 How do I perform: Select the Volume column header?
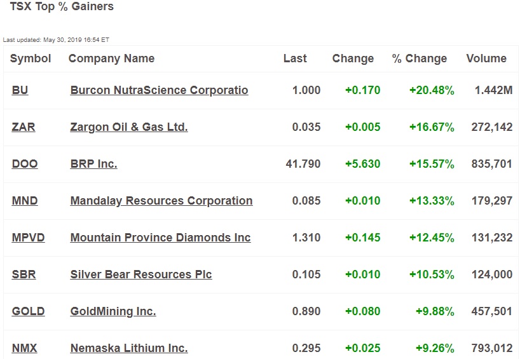[x=486, y=58]
